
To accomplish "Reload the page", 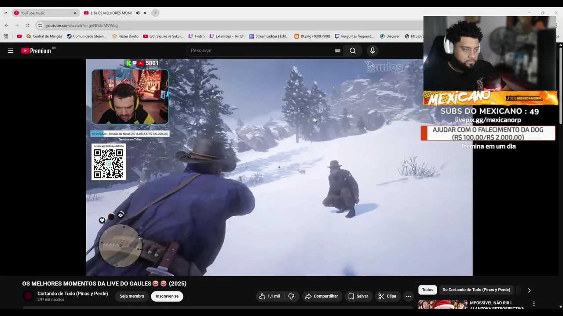I will tap(28, 25).
